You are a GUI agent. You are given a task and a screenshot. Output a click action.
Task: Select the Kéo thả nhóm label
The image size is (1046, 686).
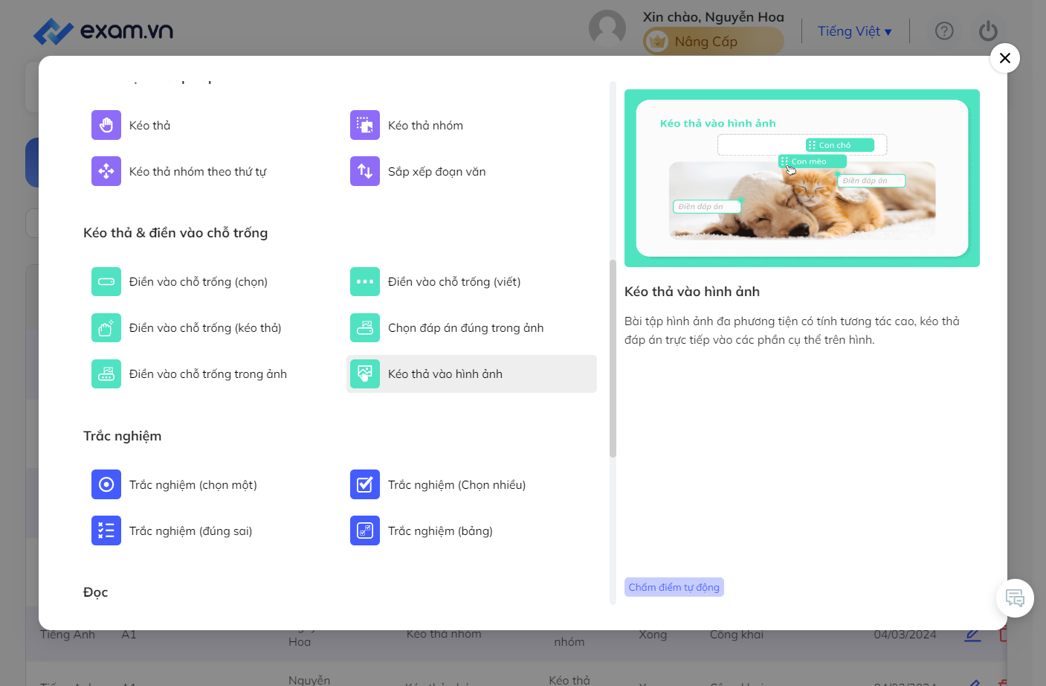(425, 126)
